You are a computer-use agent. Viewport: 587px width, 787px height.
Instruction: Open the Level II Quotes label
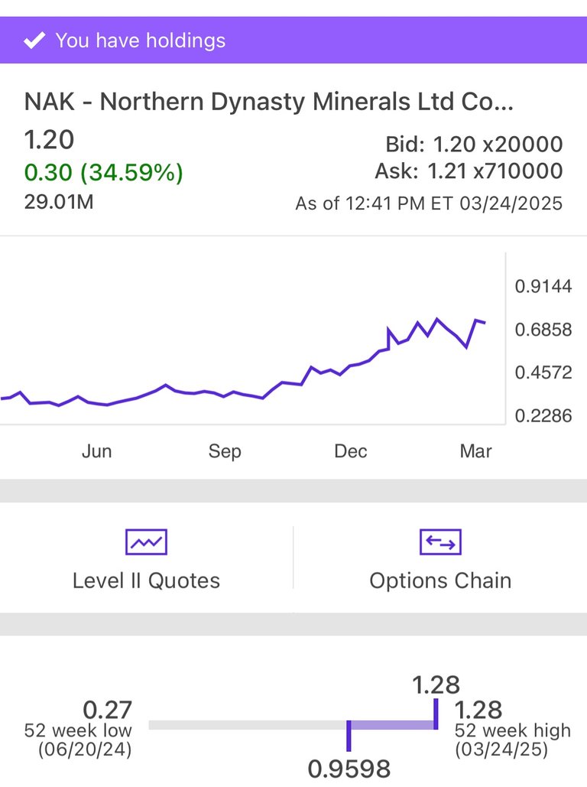[146, 580]
